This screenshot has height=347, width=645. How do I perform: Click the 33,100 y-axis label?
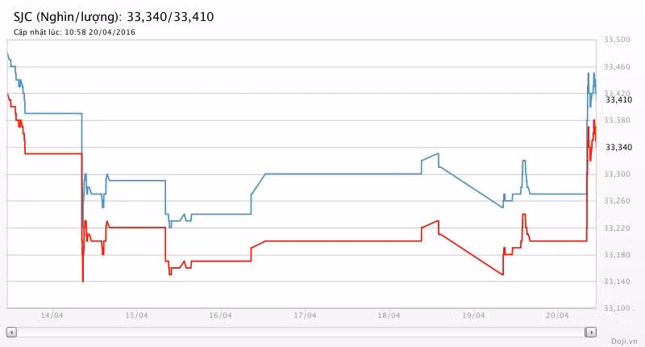617,308
